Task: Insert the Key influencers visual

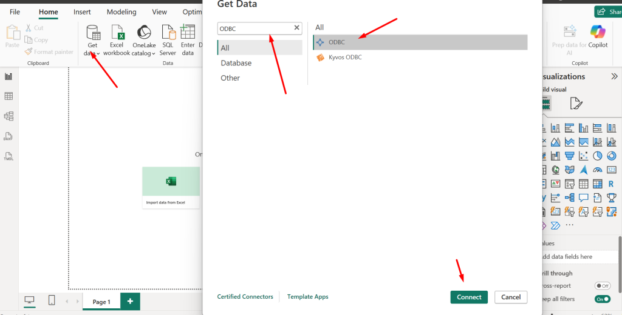Action: 555,197
